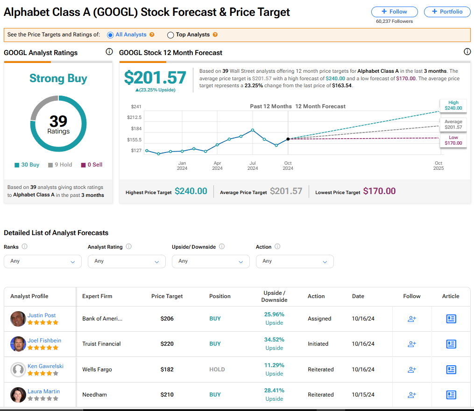Click info icon next to Upside/Downside filter
The width and height of the screenshot is (474, 411).
coord(222,247)
